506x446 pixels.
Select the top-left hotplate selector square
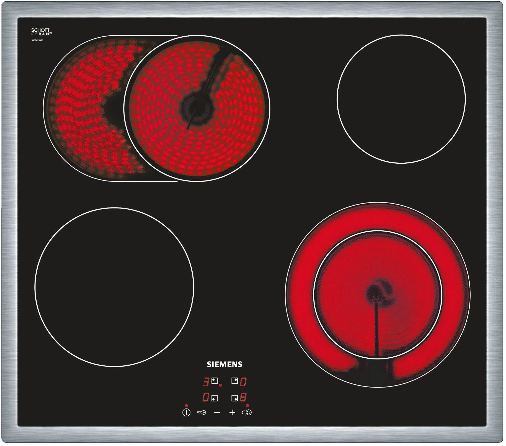tap(214, 381)
